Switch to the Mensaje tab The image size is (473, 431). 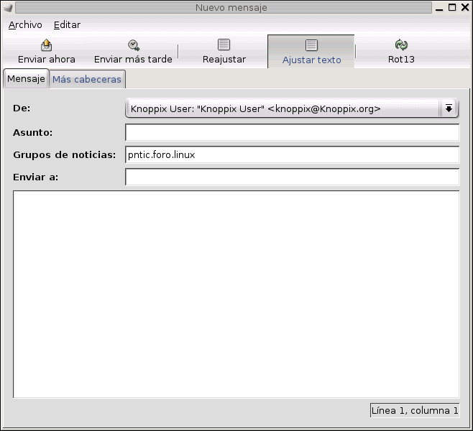pyautogui.click(x=26, y=78)
